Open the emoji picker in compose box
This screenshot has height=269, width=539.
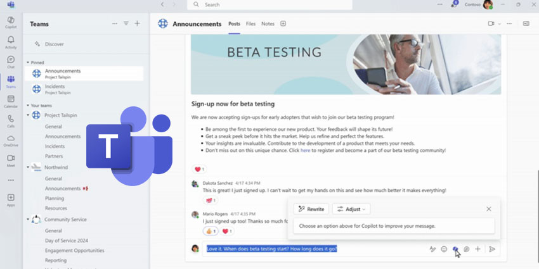pyautogui.click(x=444, y=249)
